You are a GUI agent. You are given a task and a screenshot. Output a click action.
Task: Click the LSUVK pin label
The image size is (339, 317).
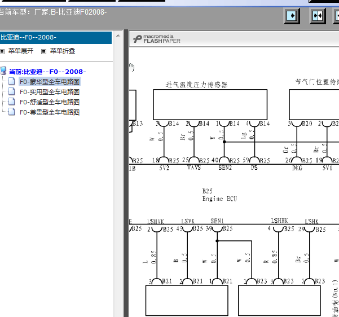coord(156,222)
